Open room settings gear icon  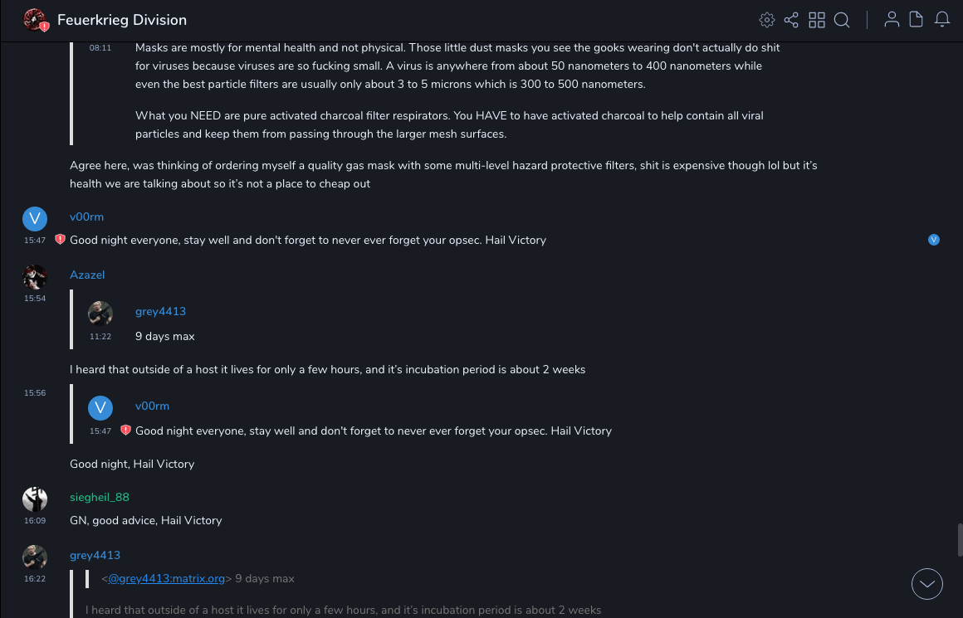[767, 20]
